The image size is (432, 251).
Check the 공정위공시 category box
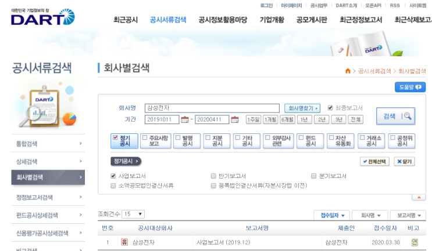coord(392,137)
